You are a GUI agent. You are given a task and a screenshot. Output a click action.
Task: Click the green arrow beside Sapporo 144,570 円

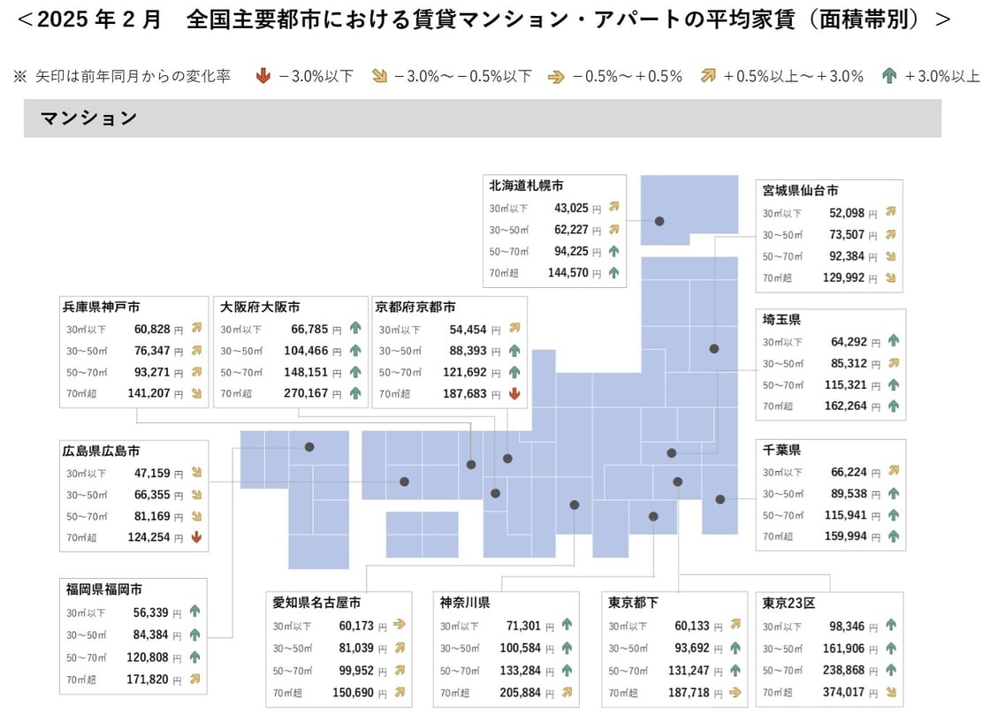pyautogui.click(x=613, y=272)
